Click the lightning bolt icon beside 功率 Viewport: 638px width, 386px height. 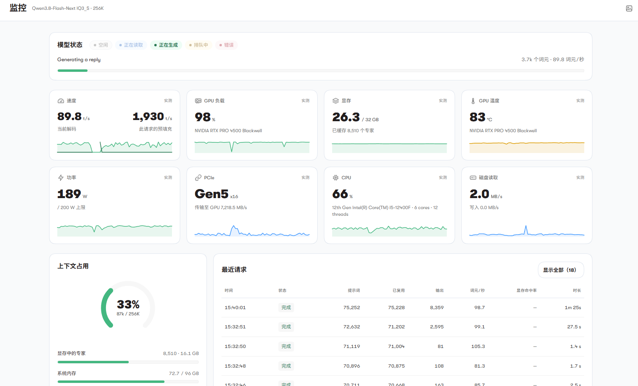61,178
